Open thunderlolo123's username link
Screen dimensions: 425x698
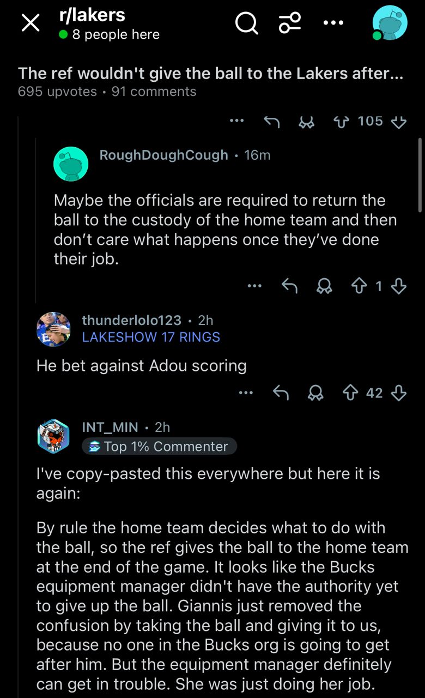click(131, 320)
